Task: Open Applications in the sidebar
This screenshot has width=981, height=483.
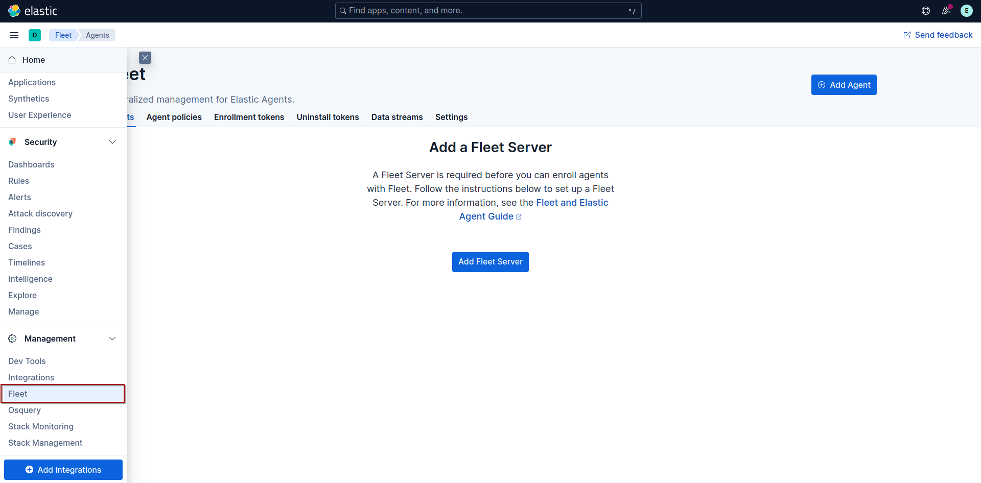Action: click(32, 82)
